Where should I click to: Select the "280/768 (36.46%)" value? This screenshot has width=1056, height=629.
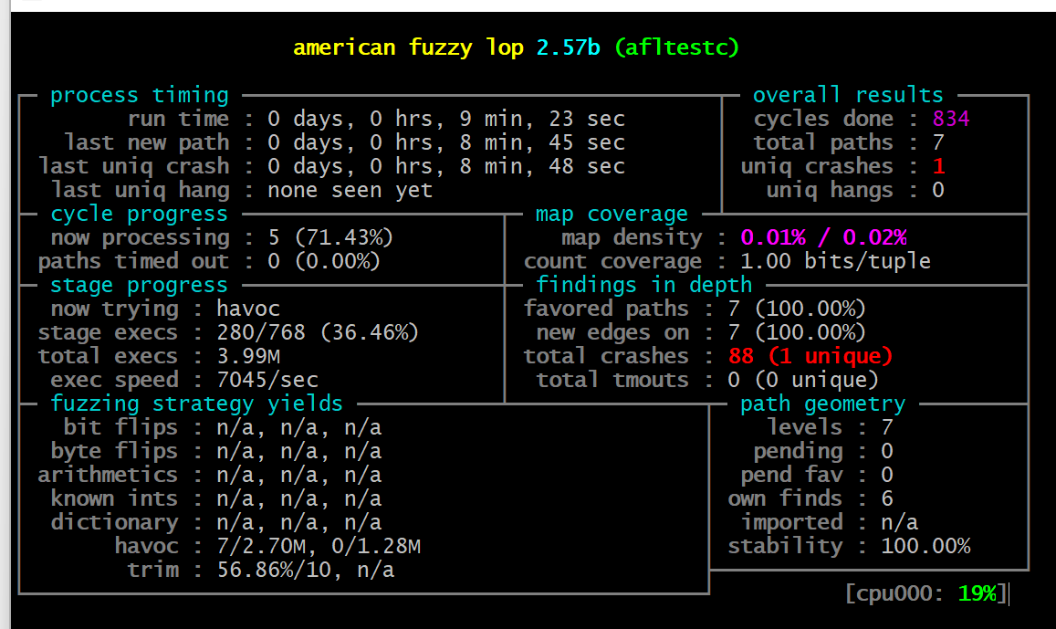(318, 332)
